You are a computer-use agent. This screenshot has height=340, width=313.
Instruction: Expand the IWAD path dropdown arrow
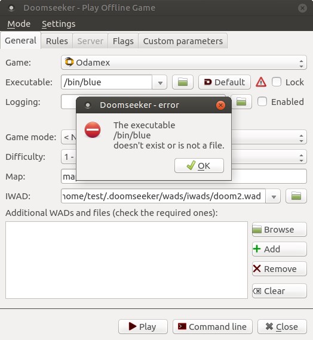tap(274, 196)
